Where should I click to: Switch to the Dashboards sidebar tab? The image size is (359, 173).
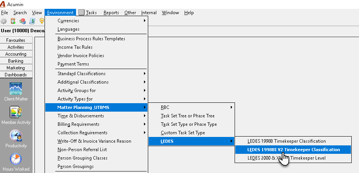click(16, 74)
